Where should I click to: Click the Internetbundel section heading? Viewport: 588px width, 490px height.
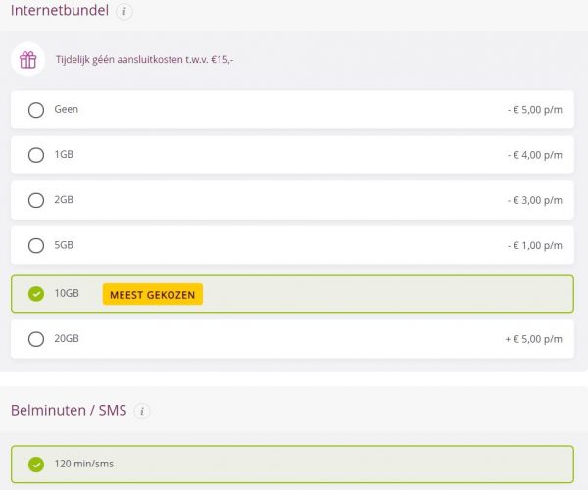[60, 12]
